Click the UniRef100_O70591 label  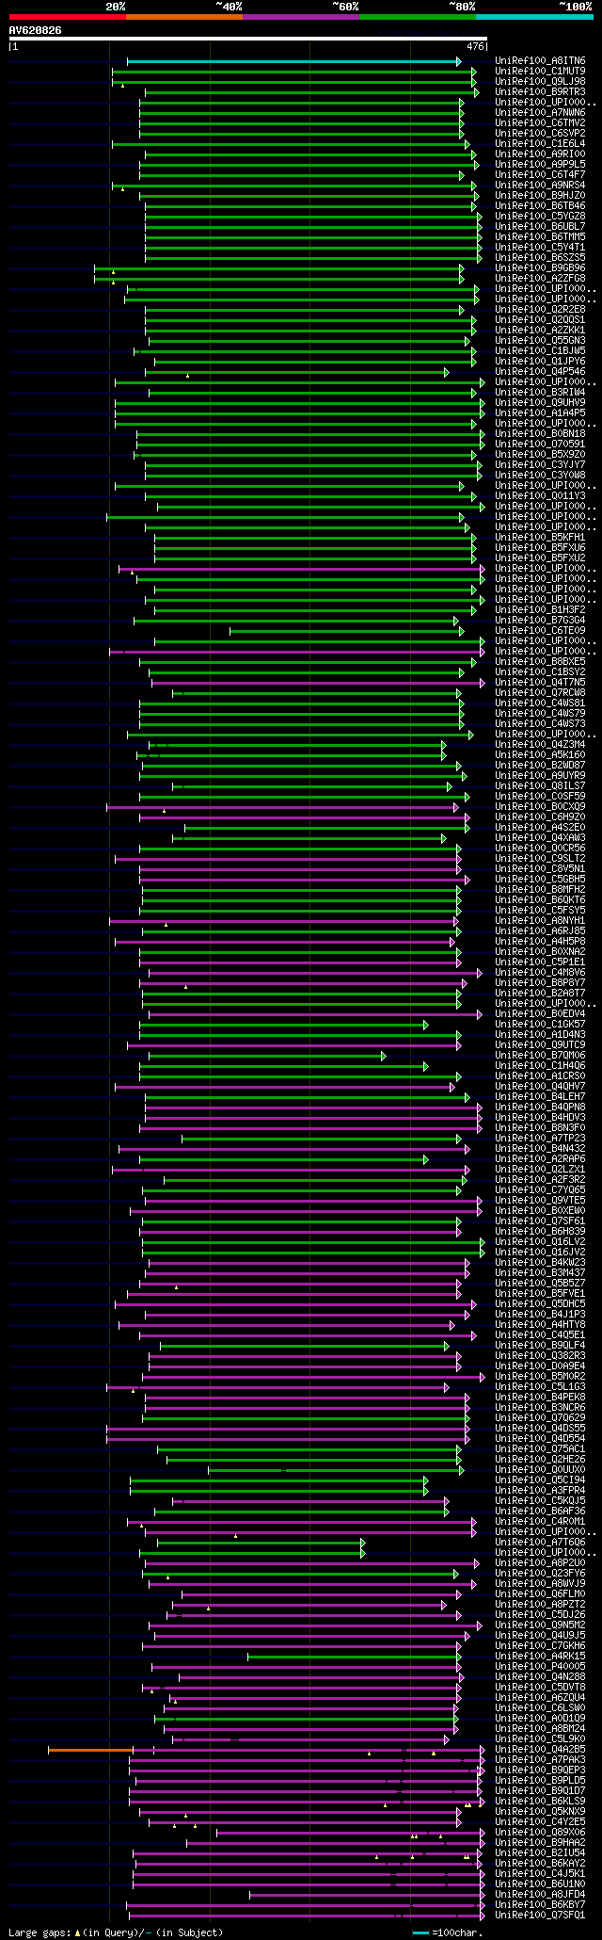pyautogui.click(x=540, y=445)
